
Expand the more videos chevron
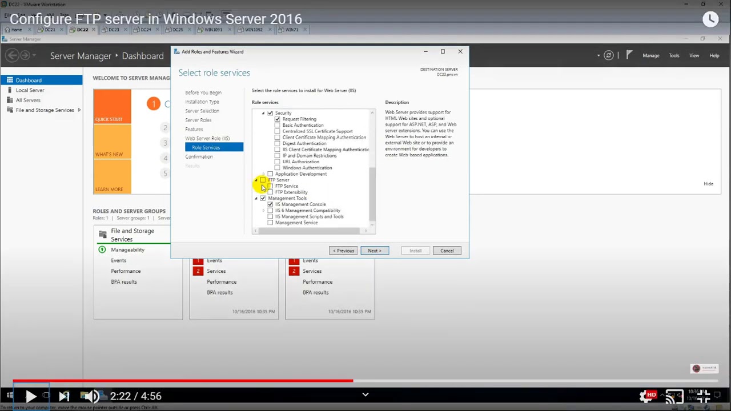(365, 394)
